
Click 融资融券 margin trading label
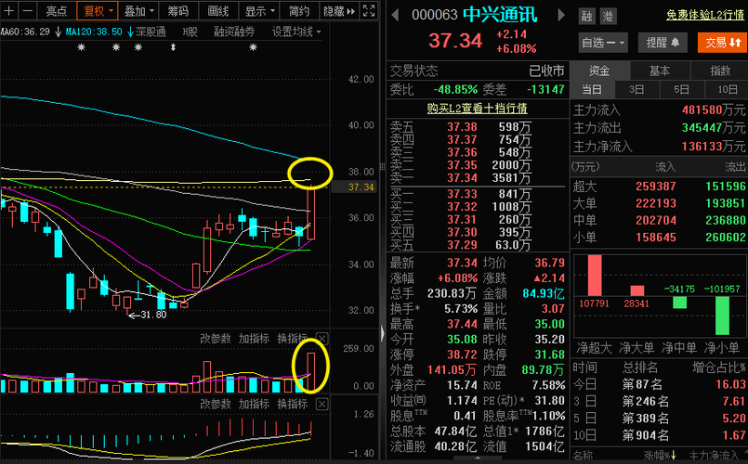(234, 32)
